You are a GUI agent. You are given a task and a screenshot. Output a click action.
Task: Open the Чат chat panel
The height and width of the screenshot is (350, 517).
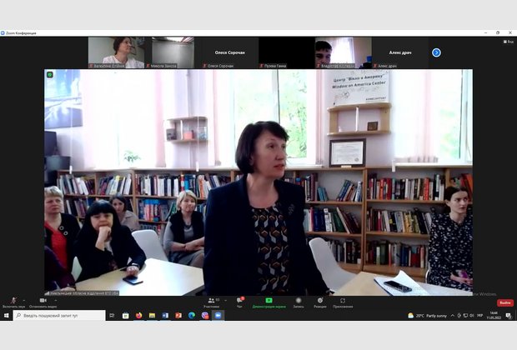(239, 302)
